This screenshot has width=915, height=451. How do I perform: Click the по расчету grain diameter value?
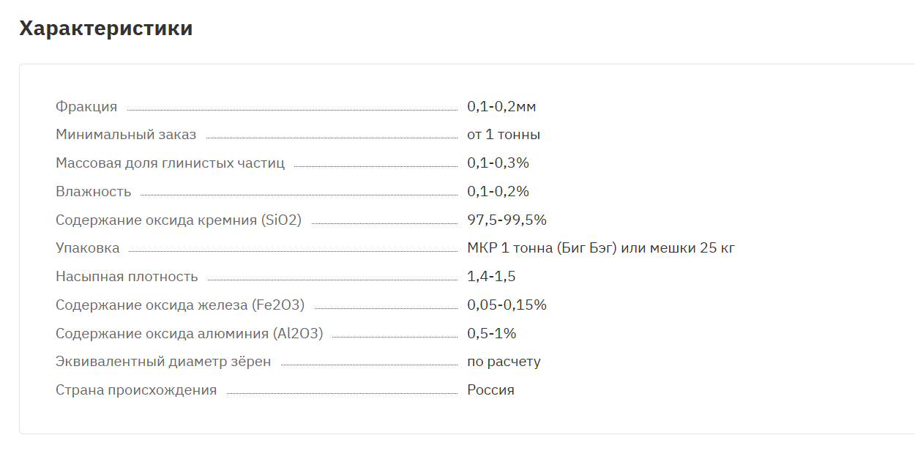tap(504, 362)
